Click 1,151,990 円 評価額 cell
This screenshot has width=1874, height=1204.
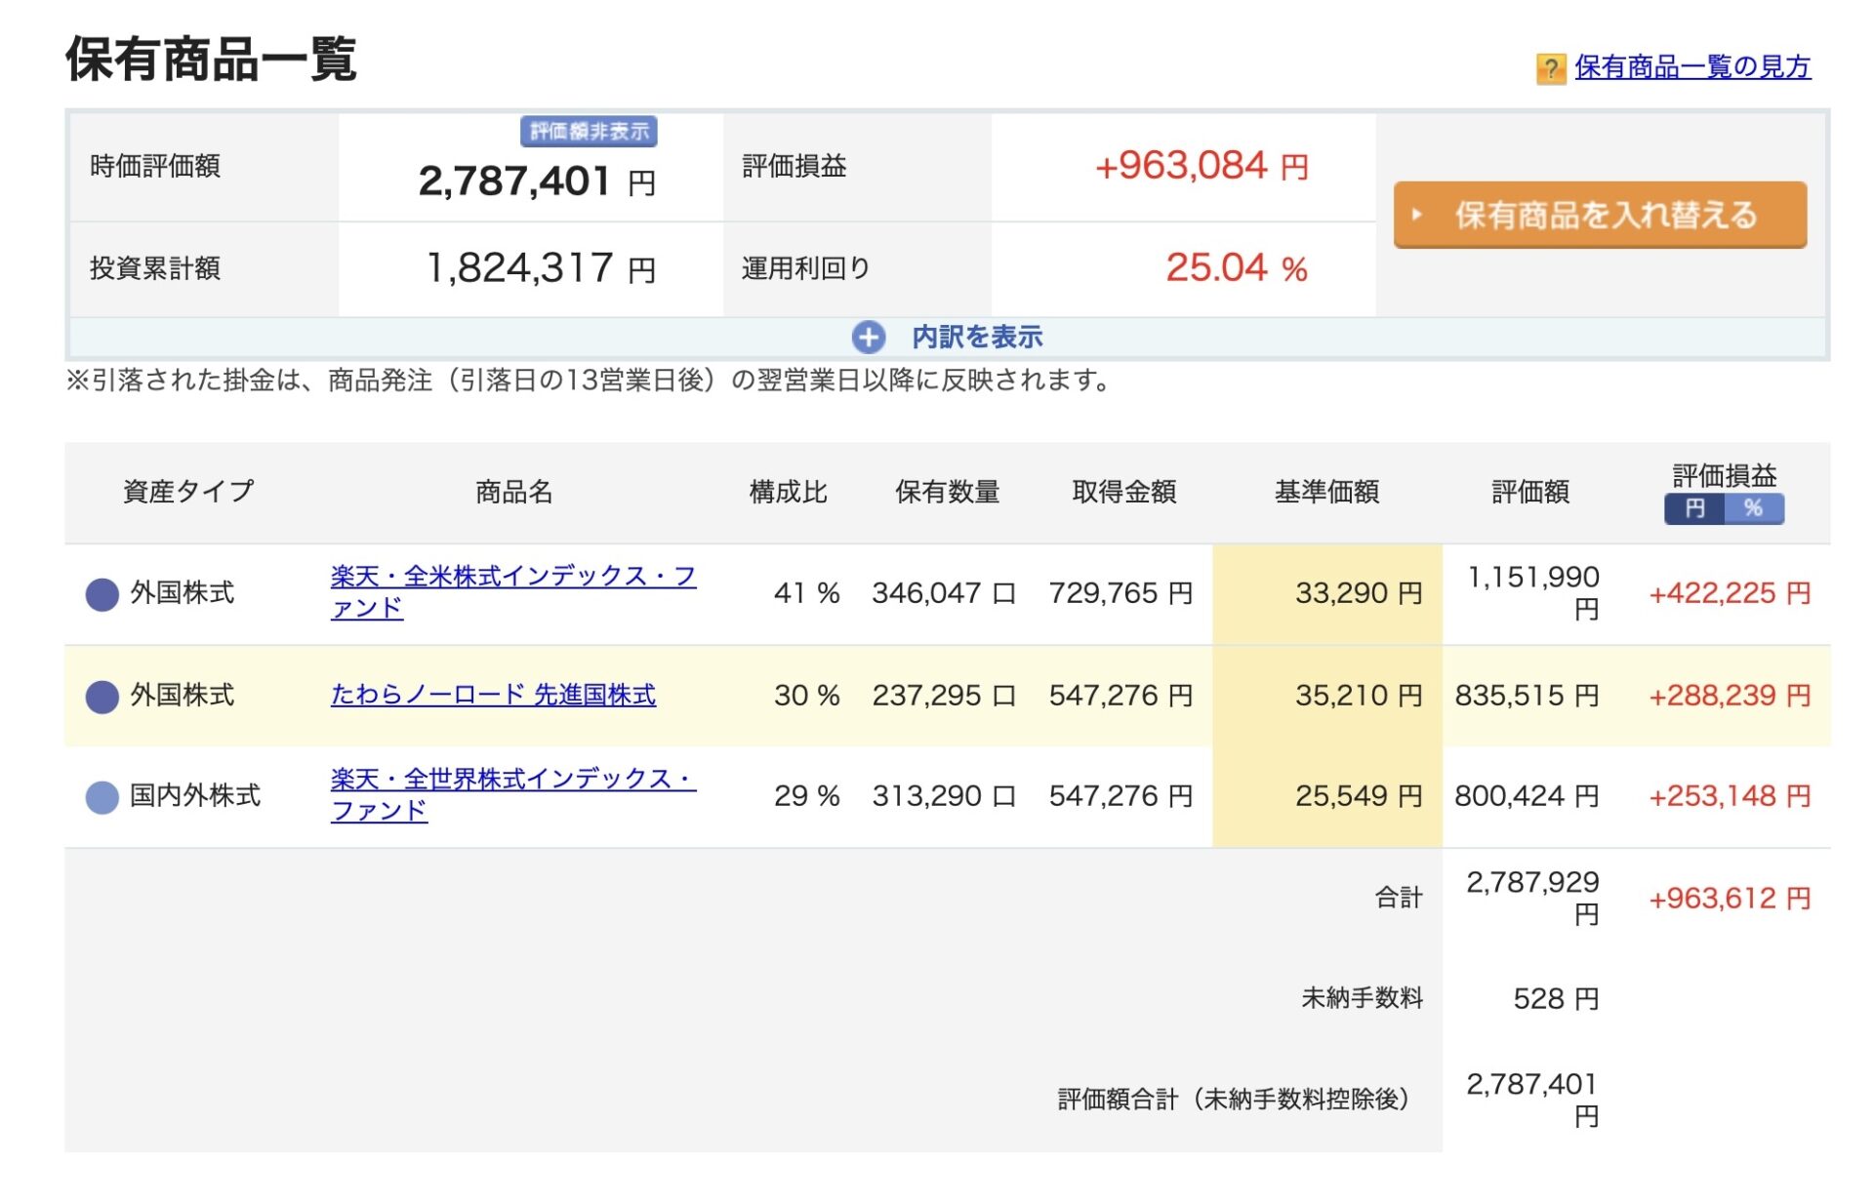pos(1532,593)
